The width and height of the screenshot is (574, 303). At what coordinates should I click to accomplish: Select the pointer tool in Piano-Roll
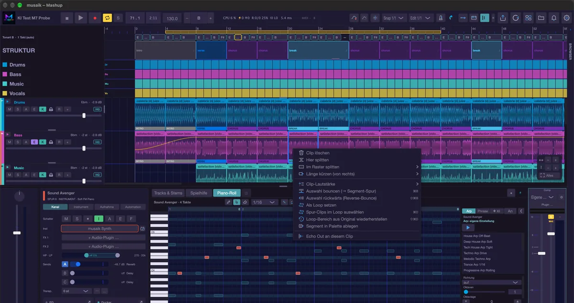[237, 202]
